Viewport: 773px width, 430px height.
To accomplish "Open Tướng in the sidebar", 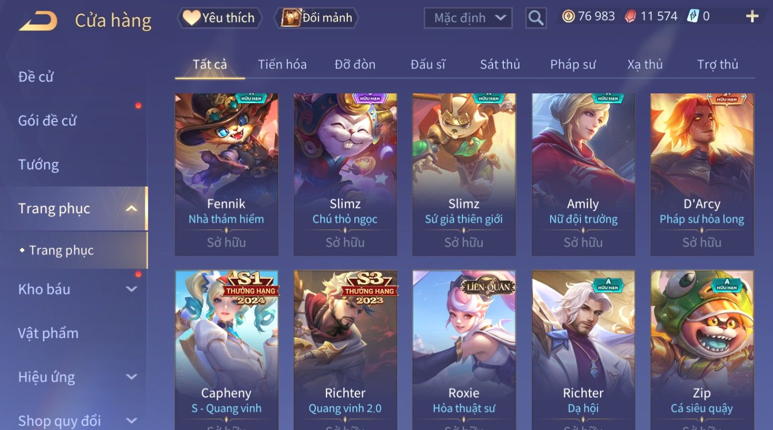I will click(x=39, y=165).
